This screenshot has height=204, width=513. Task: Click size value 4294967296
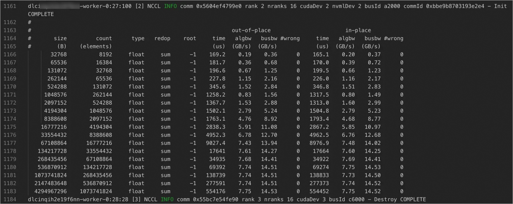tap(50, 191)
